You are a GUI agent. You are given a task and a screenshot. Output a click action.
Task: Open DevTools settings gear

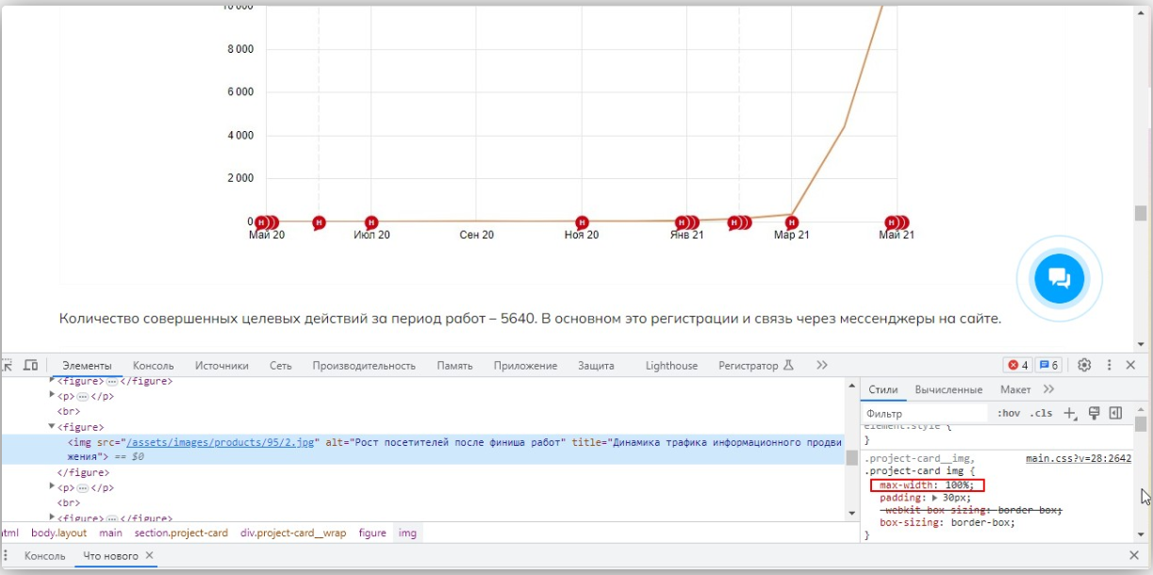click(1084, 365)
